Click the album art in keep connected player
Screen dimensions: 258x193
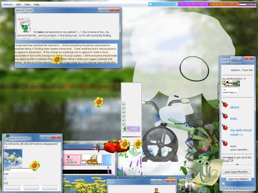coord(13,158)
